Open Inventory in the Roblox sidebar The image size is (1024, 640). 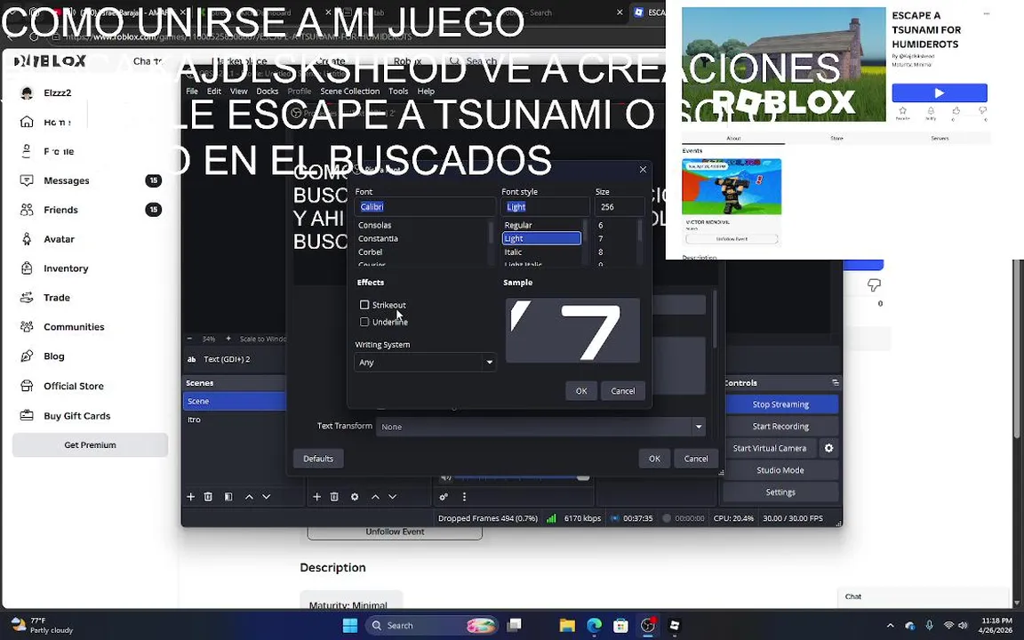(x=65, y=268)
